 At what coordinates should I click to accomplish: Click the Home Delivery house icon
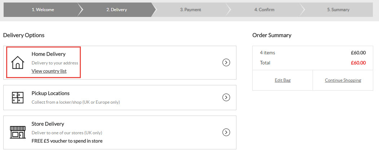coord(18,62)
